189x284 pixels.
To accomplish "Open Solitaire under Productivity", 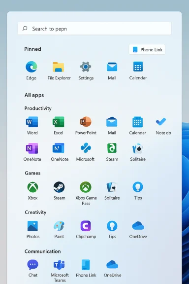I will pyautogui.click(x=138, y=152).
